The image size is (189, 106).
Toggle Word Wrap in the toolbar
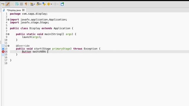pos(17,4)
